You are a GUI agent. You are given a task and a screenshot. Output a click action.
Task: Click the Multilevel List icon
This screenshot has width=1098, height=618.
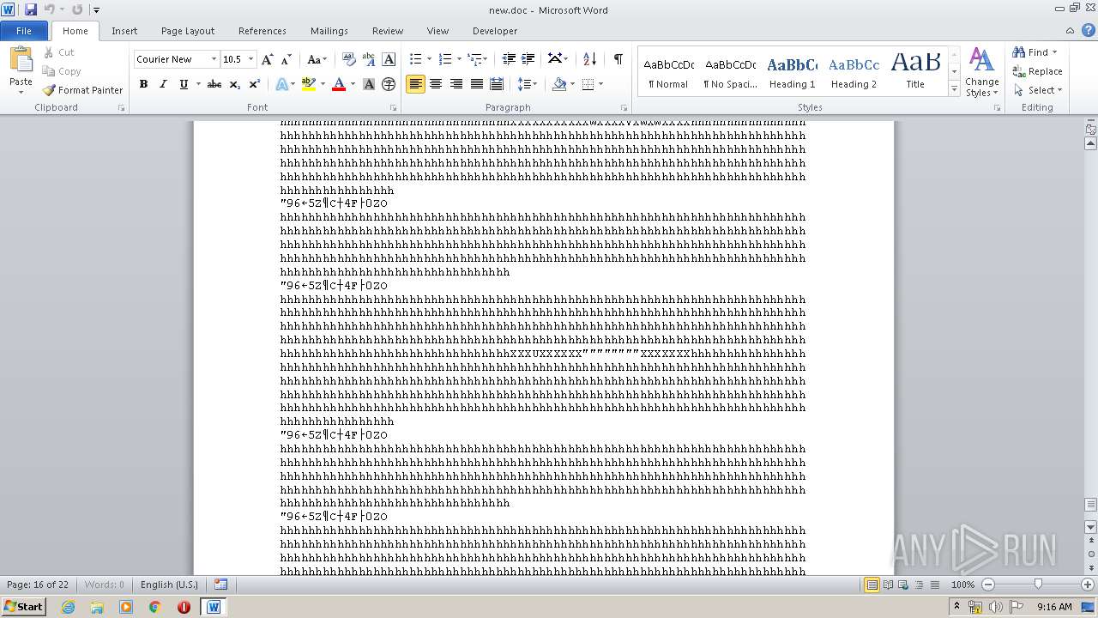[x=474, y=59]
